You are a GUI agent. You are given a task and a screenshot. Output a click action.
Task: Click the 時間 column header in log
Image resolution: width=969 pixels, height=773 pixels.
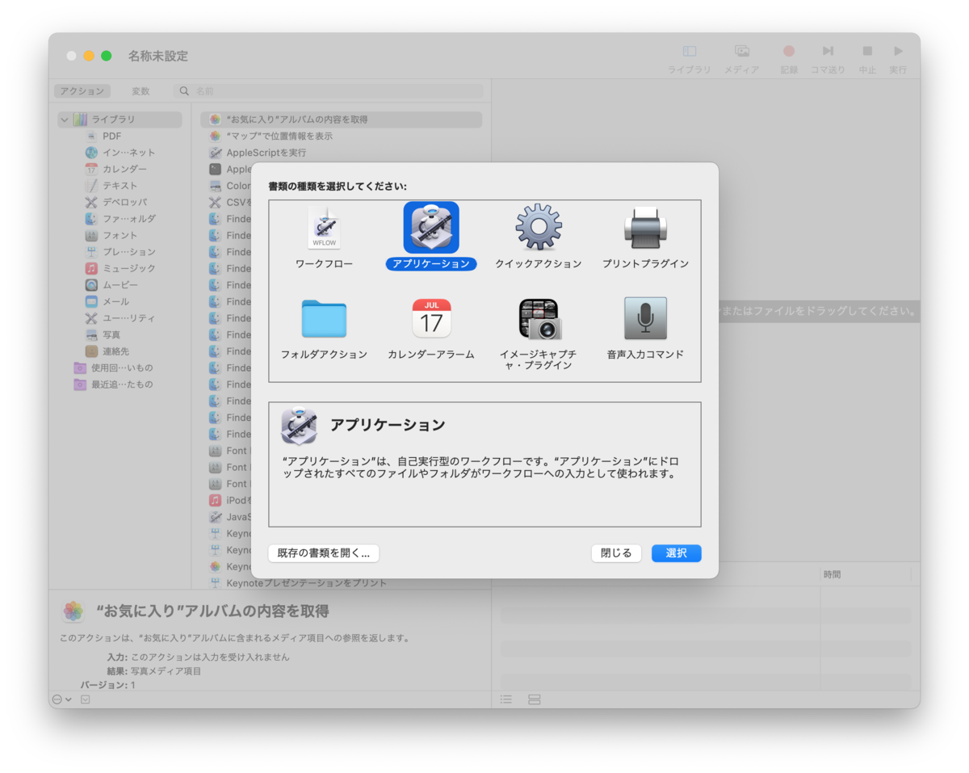[x=832, y=575]
